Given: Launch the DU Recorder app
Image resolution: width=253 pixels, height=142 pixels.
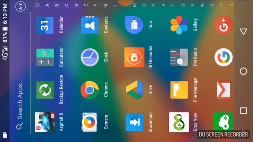Looking at the screenshot, I should [134, 57].
